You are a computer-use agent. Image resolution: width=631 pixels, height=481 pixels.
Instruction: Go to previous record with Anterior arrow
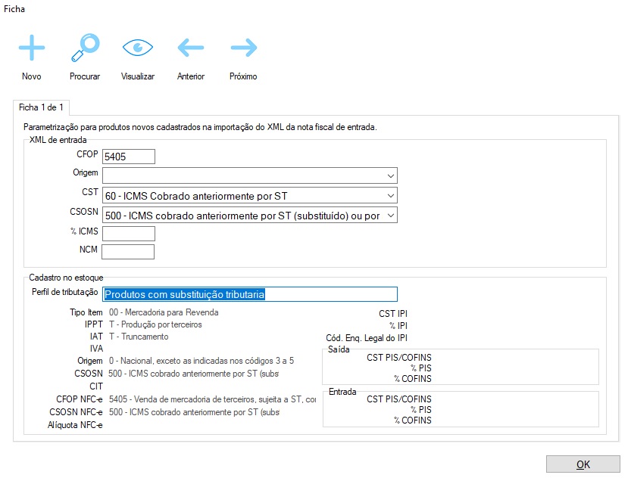point(191,48)
